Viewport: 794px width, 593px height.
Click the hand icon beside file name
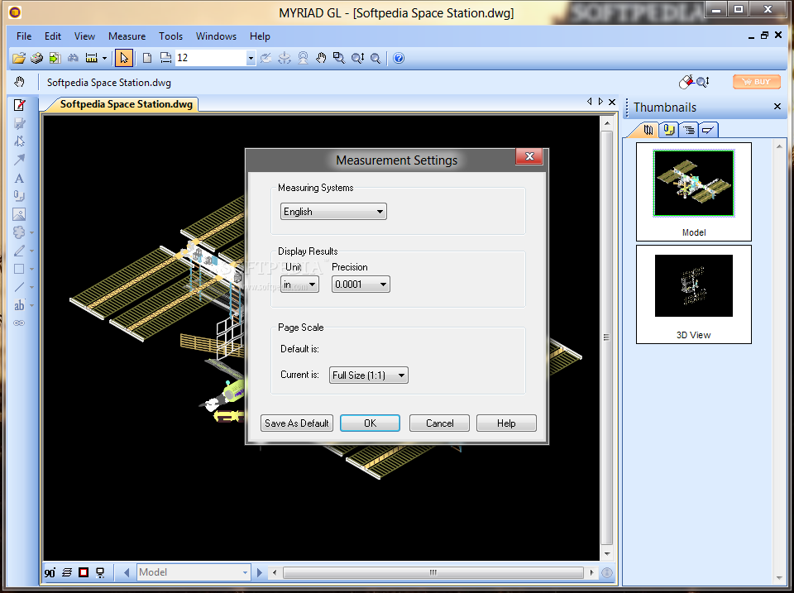point(19,82)
